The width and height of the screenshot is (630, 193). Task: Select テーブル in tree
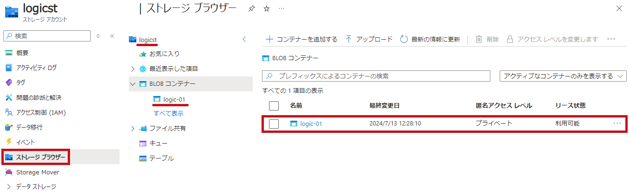coord(162,158)
